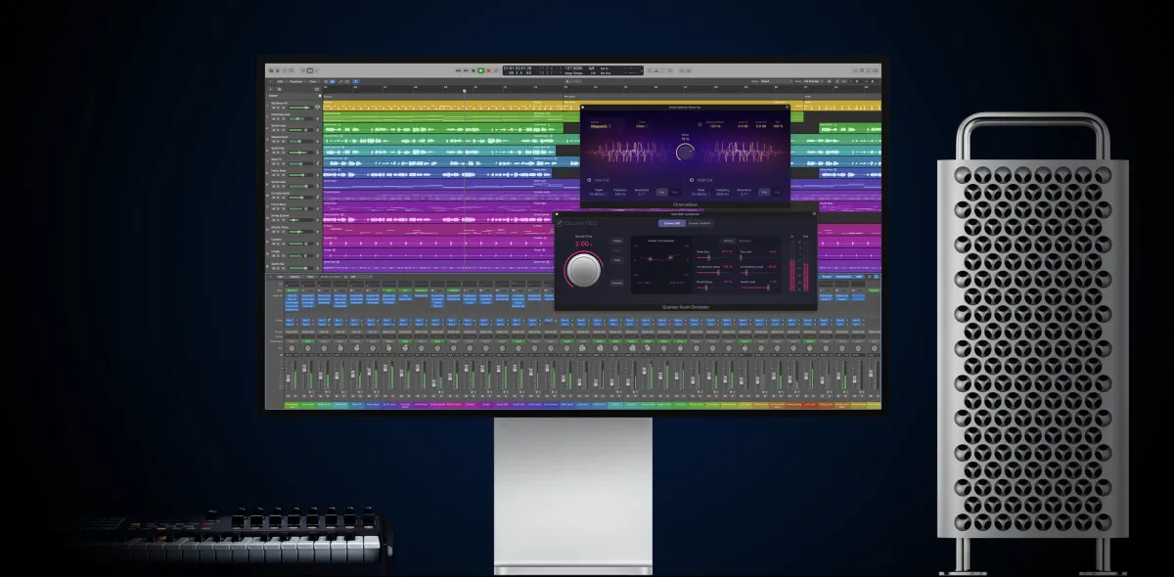Select Post in the Low Cut section

coord(675,192)
